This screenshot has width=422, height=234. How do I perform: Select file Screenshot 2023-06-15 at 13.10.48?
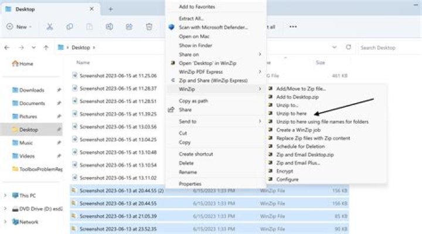118,152
